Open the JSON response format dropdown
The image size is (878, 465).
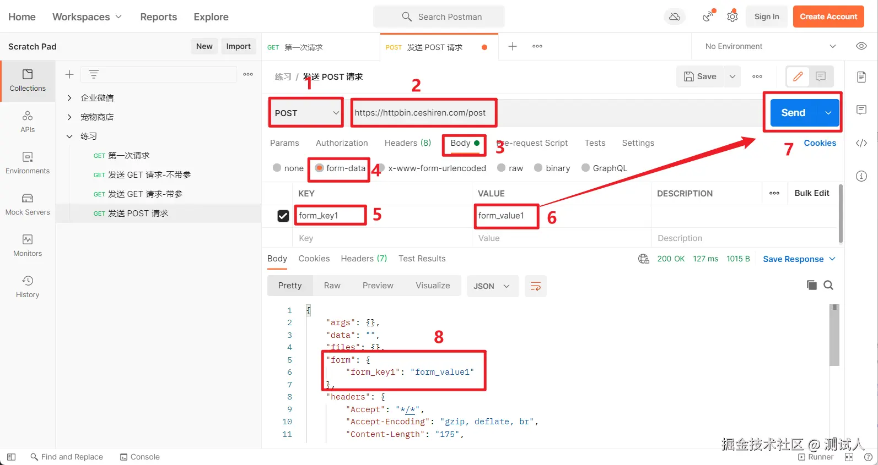tap(492, 286)
